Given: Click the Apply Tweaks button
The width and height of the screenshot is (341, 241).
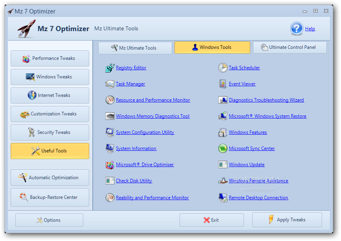Looking at the screenshot, I should tap(287, 220).
